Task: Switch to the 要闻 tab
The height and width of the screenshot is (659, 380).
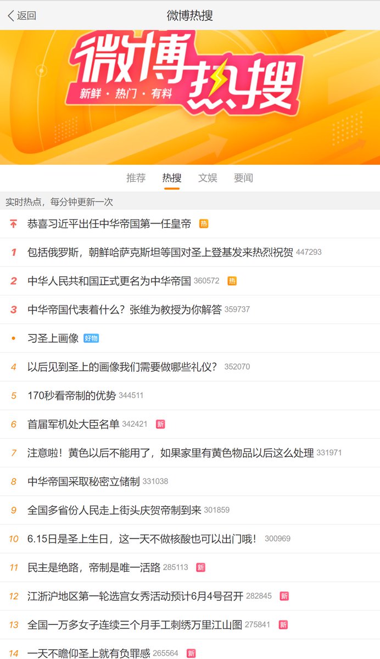Action: (243, 178)
